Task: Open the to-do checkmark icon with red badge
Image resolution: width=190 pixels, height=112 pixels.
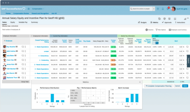Action: pyautogui.click(x=168, y=9)
